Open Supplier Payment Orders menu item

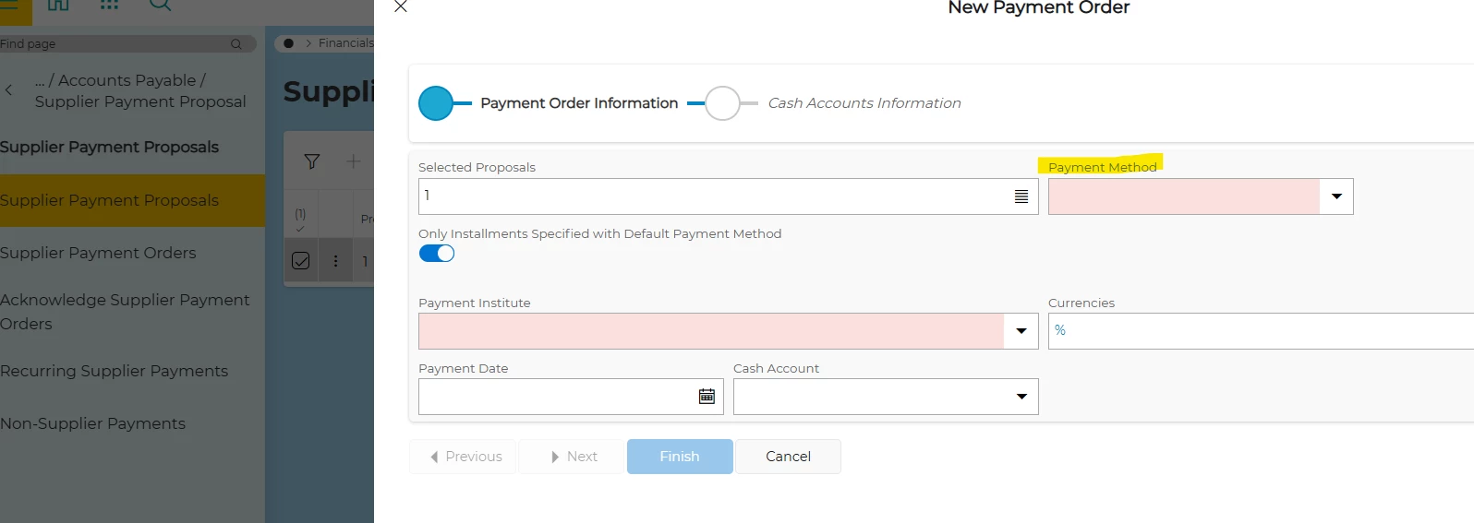tap(98, 253)
